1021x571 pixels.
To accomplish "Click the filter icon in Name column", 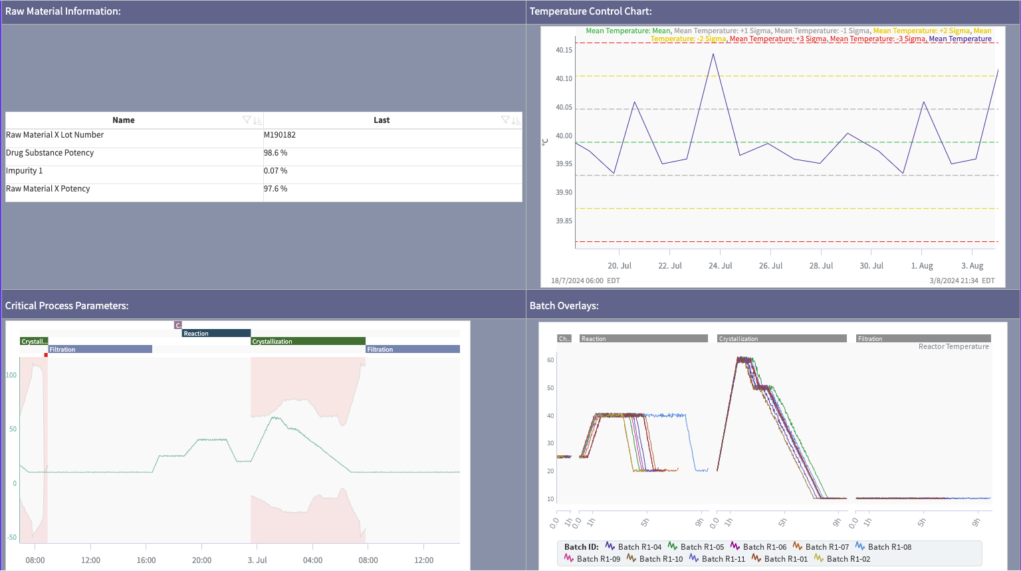I will pyautogui.click(x=247, y=120).
